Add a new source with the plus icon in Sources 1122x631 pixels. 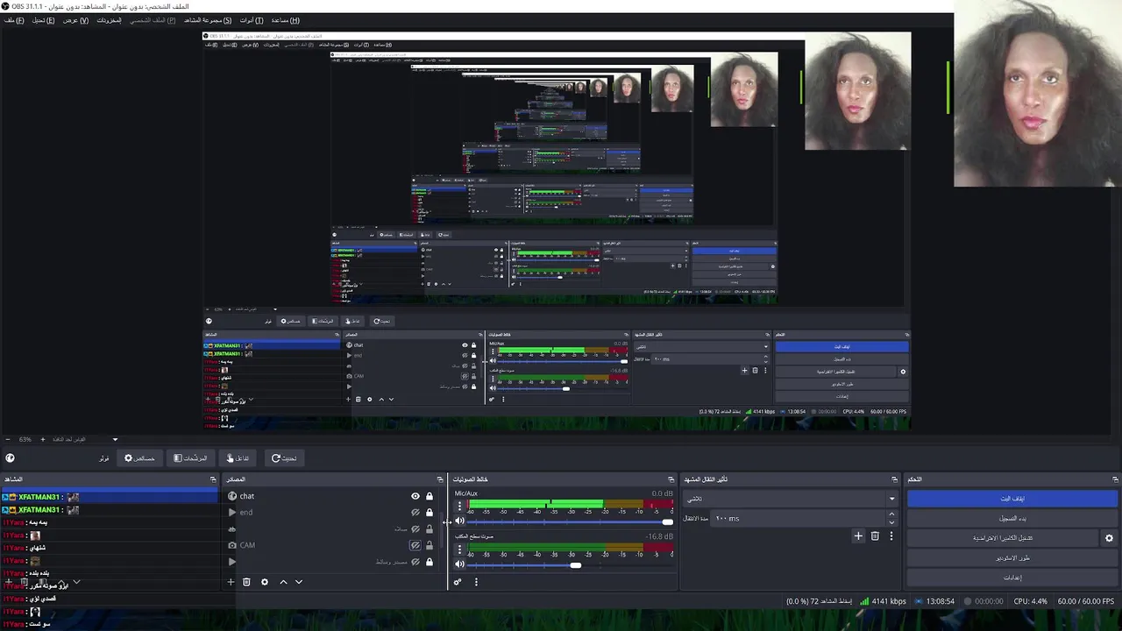point(231,582)
